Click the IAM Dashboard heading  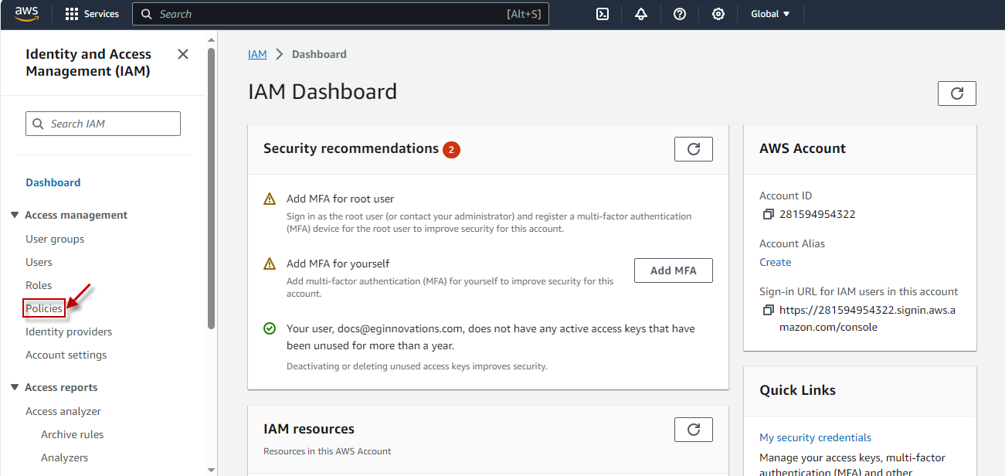(323, 92)
